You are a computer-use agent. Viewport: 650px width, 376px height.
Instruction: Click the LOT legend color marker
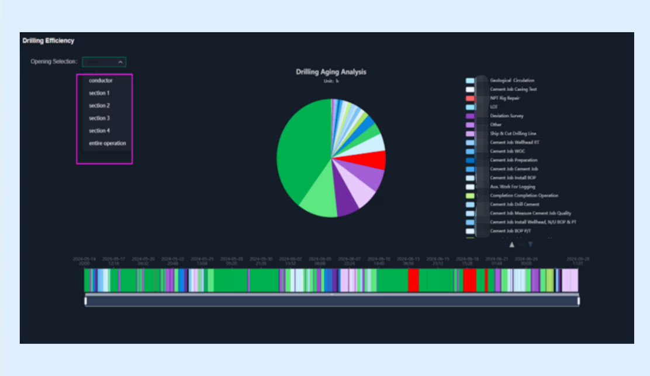470,107
